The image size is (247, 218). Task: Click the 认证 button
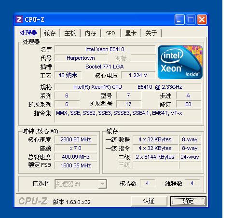click(x=149, y=201)
